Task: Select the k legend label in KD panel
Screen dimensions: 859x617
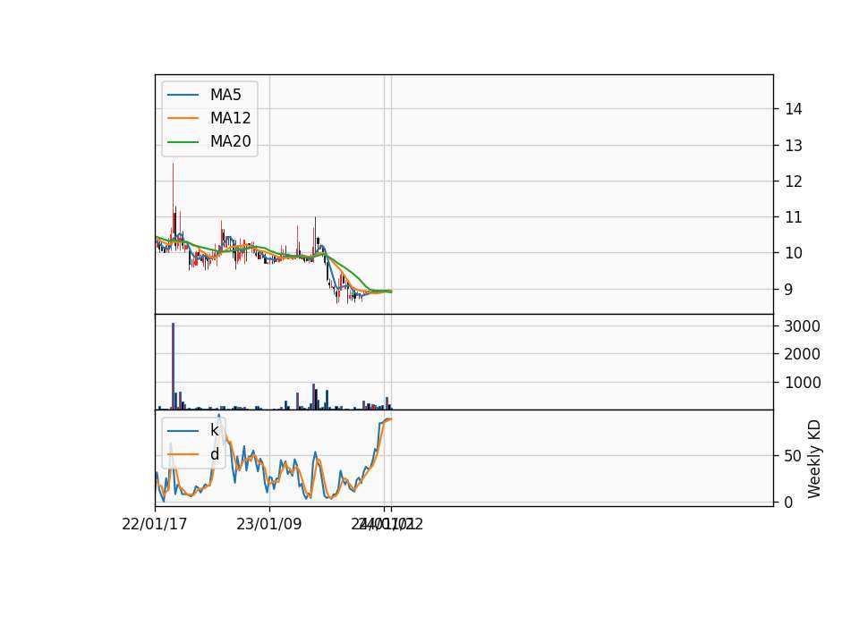Action: [214, 431]
